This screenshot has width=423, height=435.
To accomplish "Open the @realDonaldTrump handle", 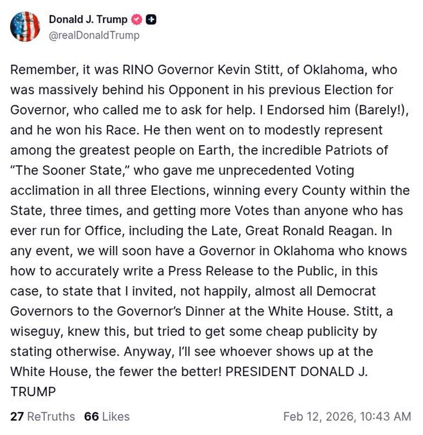I will [94, 36].
